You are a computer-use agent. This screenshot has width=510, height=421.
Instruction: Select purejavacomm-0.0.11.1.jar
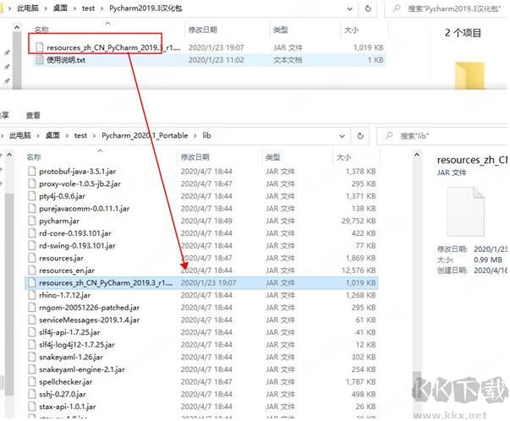pos(85,209)
